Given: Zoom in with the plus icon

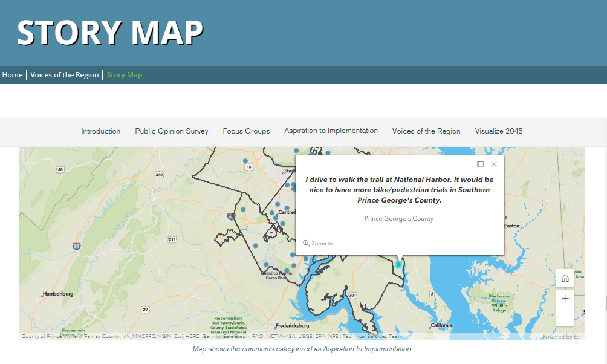Looking at the screenshot, I should pyautogui.click(x=565, y=298).
